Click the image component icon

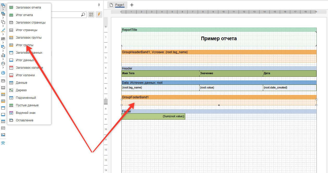coord(3,135)
